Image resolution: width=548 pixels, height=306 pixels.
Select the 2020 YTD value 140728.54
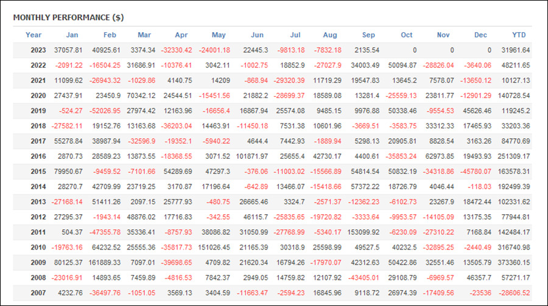[x=514, y=96]
